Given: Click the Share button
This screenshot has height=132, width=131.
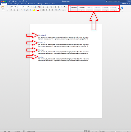Looking at the screenshot, I should tap(125, 4).
